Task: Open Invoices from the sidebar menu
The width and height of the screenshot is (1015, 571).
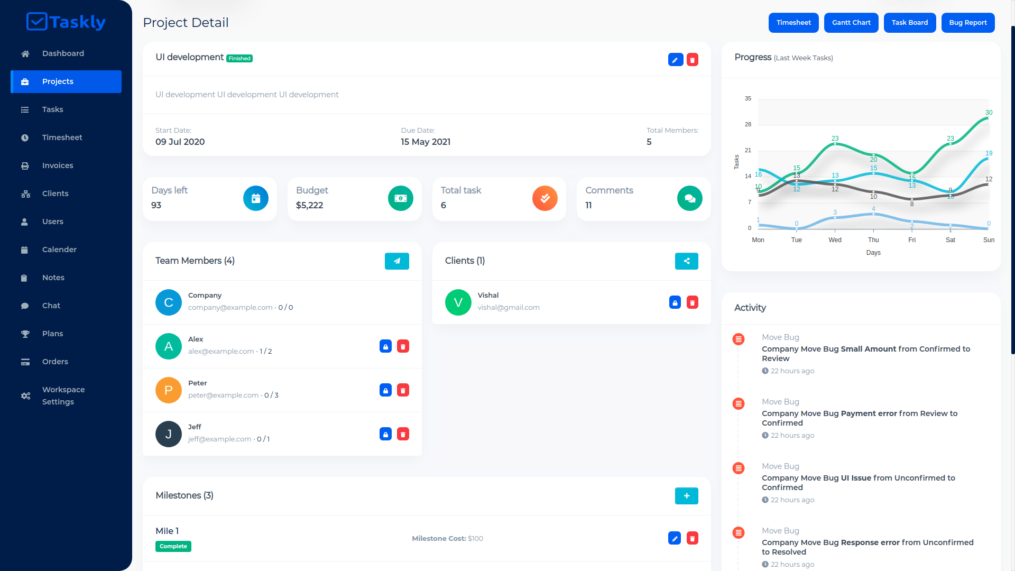Action: pos(58,165)
